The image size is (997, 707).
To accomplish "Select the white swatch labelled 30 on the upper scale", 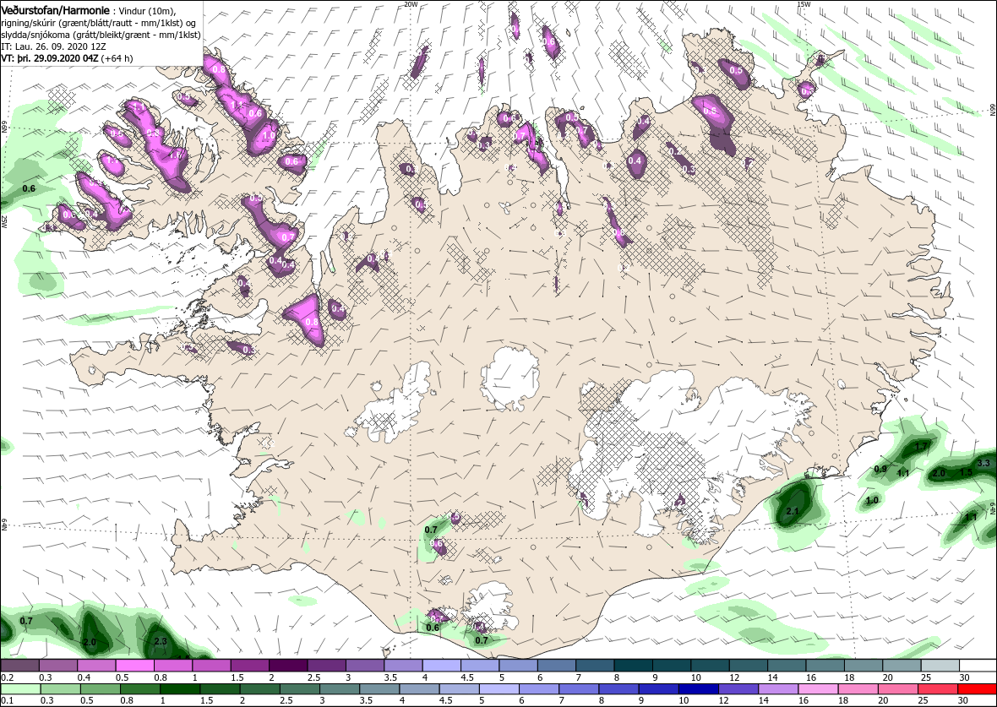I will 978,665.
